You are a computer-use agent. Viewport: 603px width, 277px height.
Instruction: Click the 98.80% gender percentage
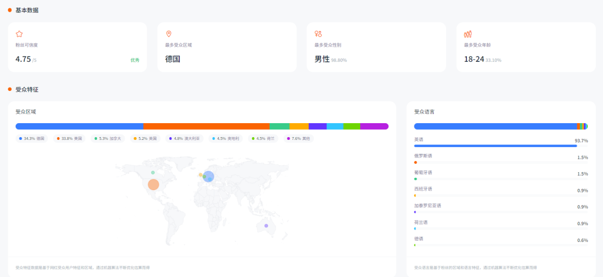339,60
